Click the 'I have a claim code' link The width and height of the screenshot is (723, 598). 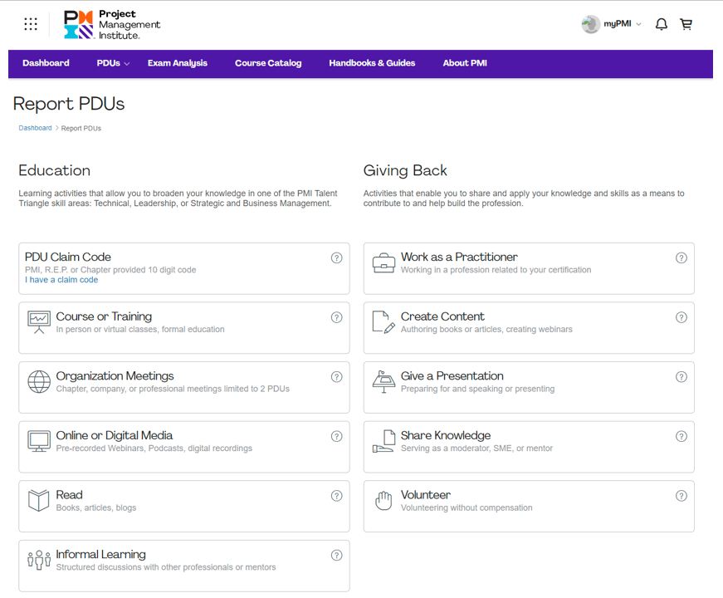coord(61,280)
